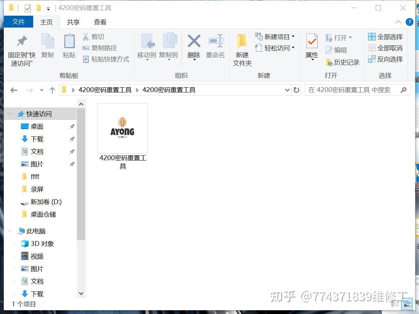419x314 pixels.
Task: Click the Rename icon in ribbon
Action: (215, 42)
